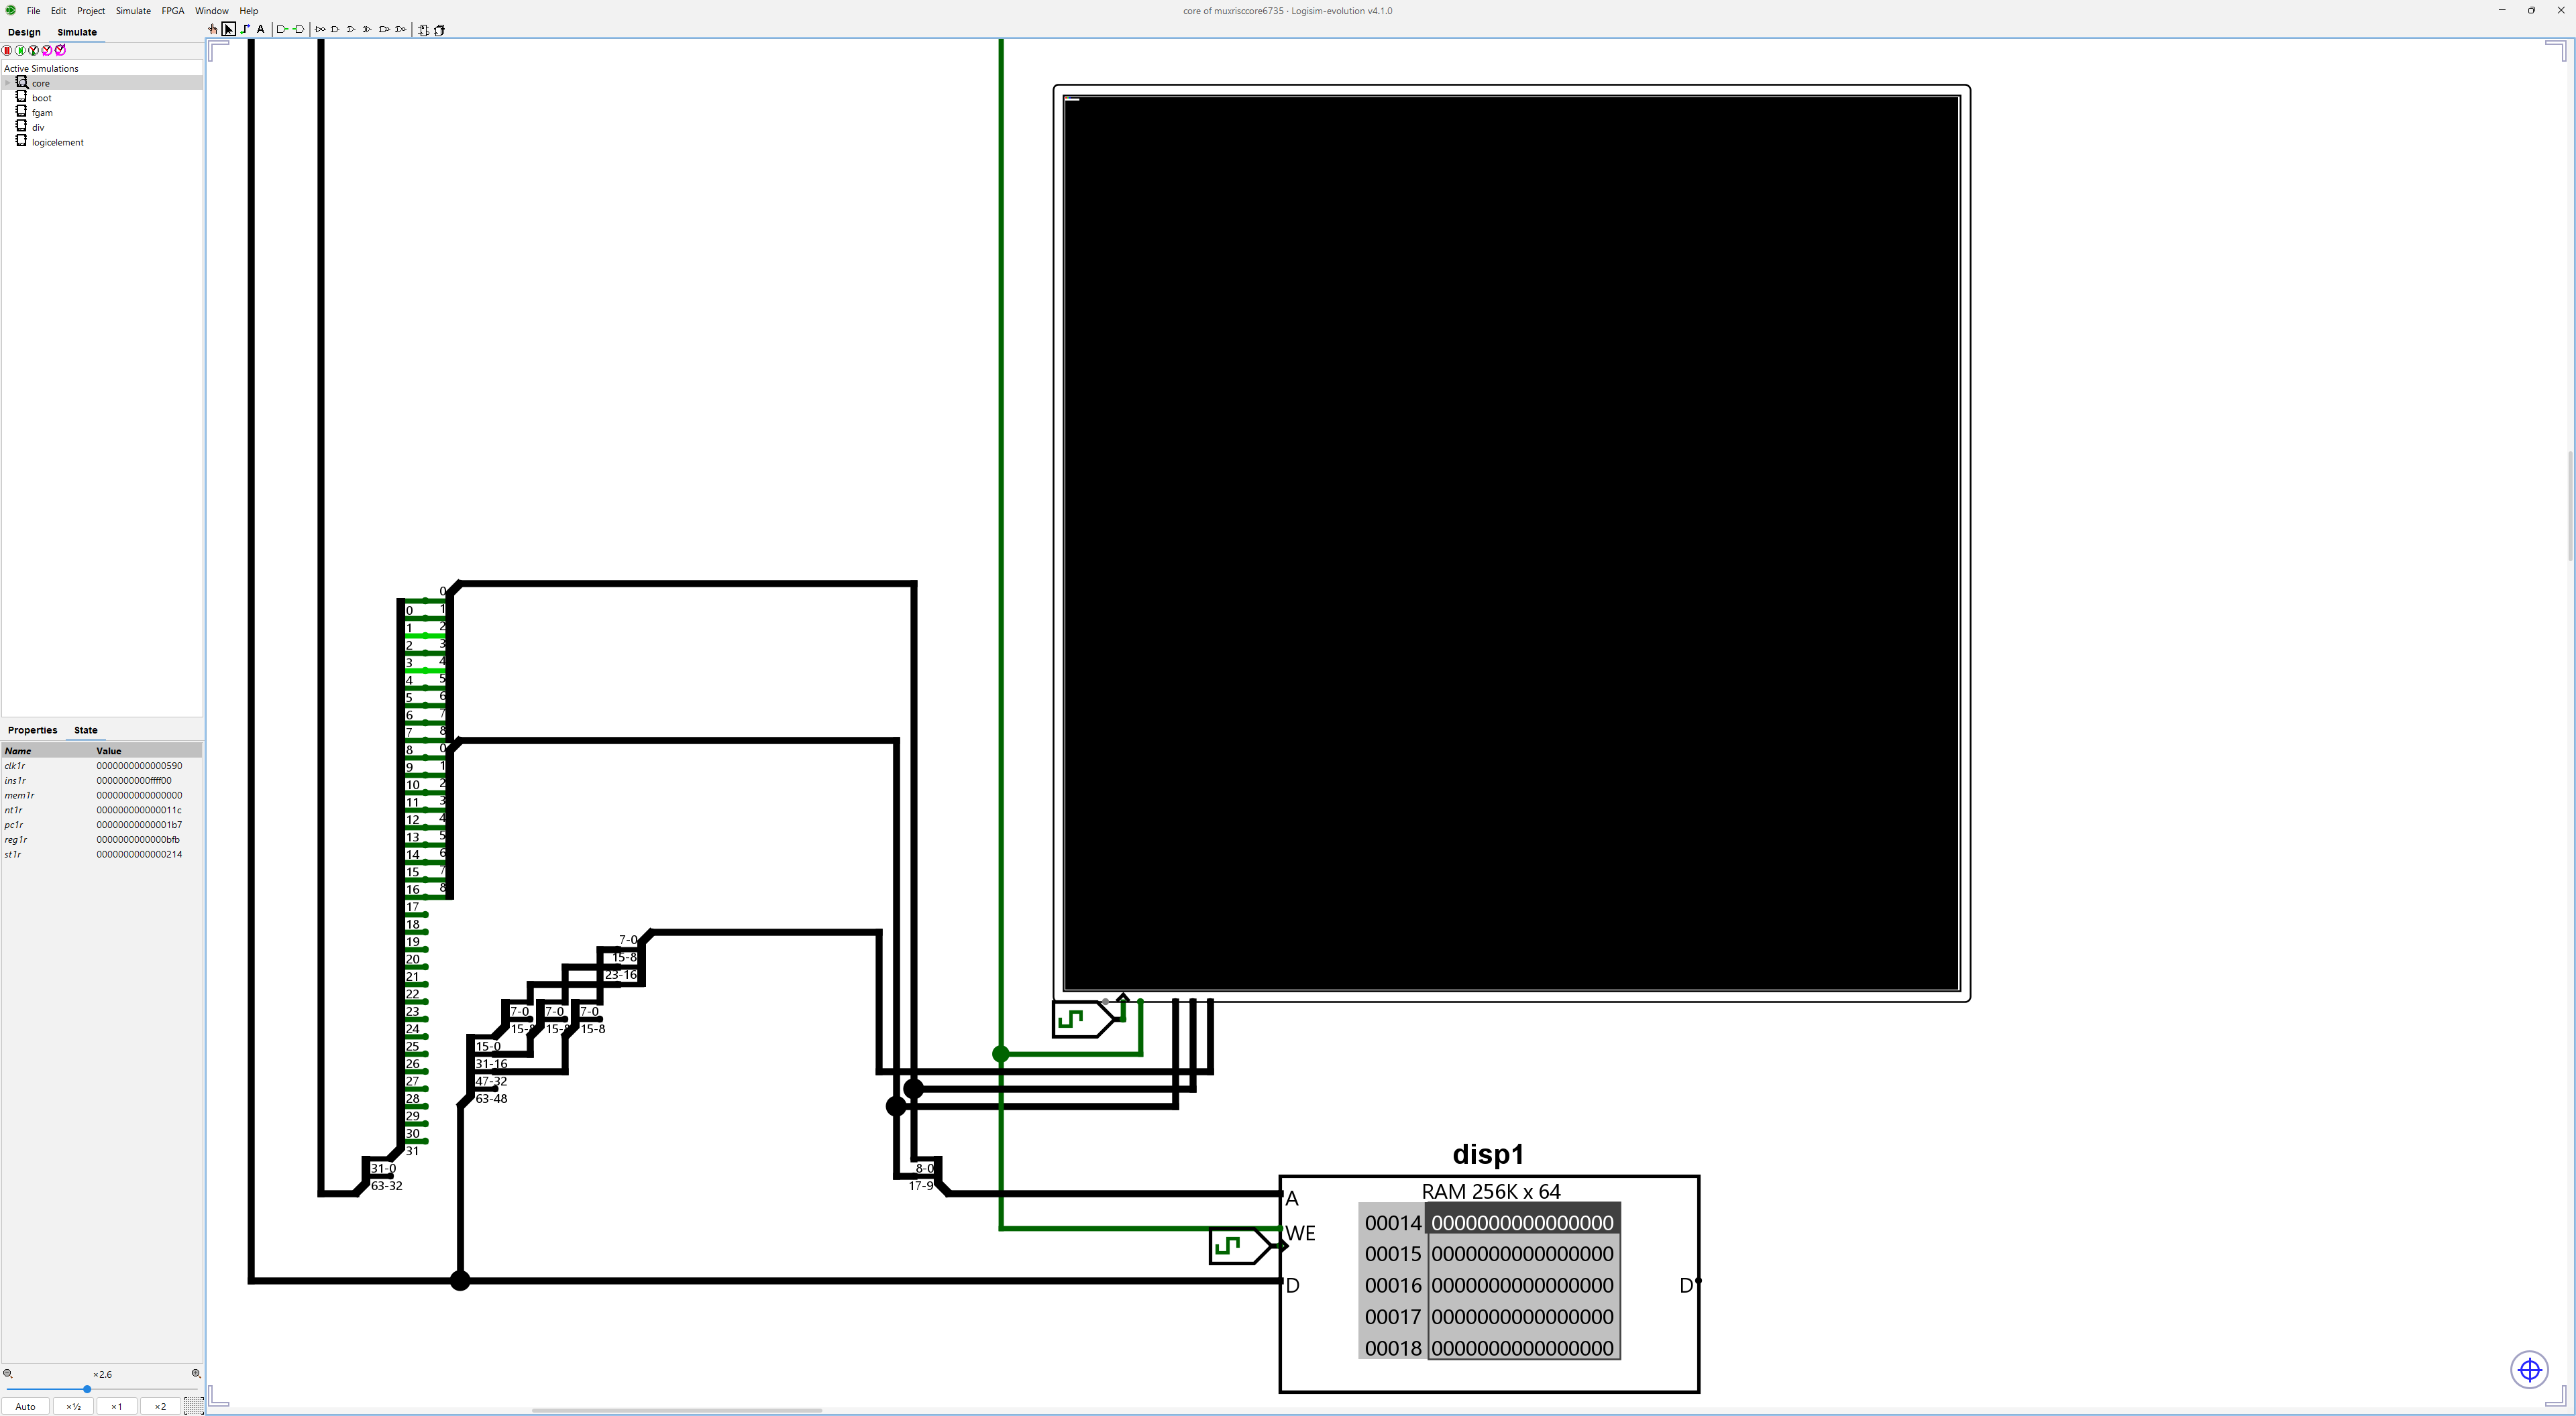2576x1416 pixels.
Task: Click the clk1r state row
Action: (102, 766)
